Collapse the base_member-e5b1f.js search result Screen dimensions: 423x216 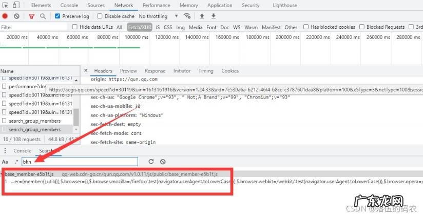coord(3,174)
